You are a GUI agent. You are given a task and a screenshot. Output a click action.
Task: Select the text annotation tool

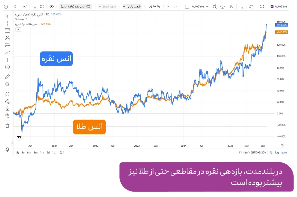pos(8,59)
